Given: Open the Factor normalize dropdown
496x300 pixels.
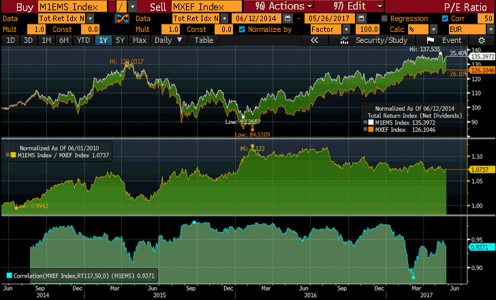Looking at the screenshot, I should pyautogui.click(x=346, y=30).
